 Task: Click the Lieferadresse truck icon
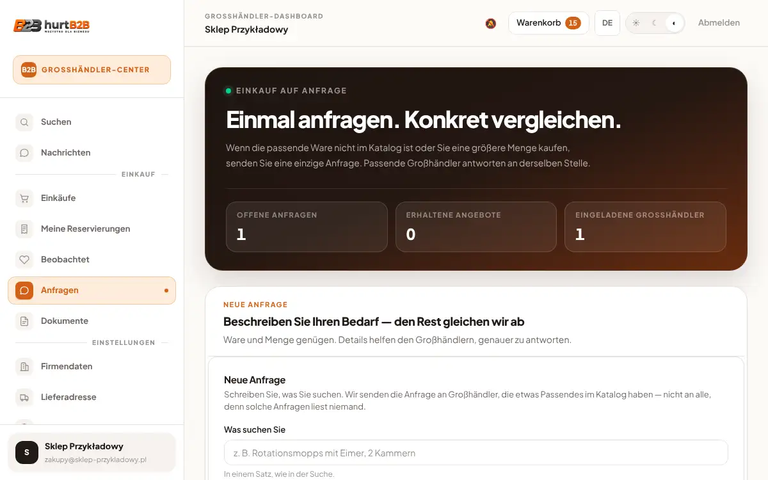coord(24,397)
